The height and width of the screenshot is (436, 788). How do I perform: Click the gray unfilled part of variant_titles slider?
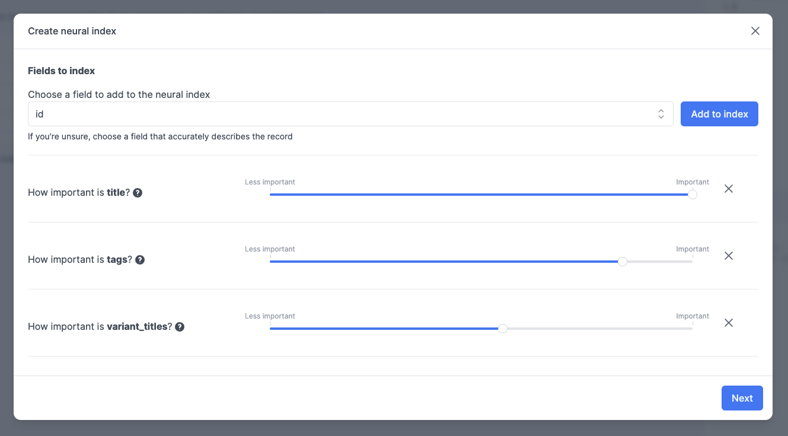[599, 329]
